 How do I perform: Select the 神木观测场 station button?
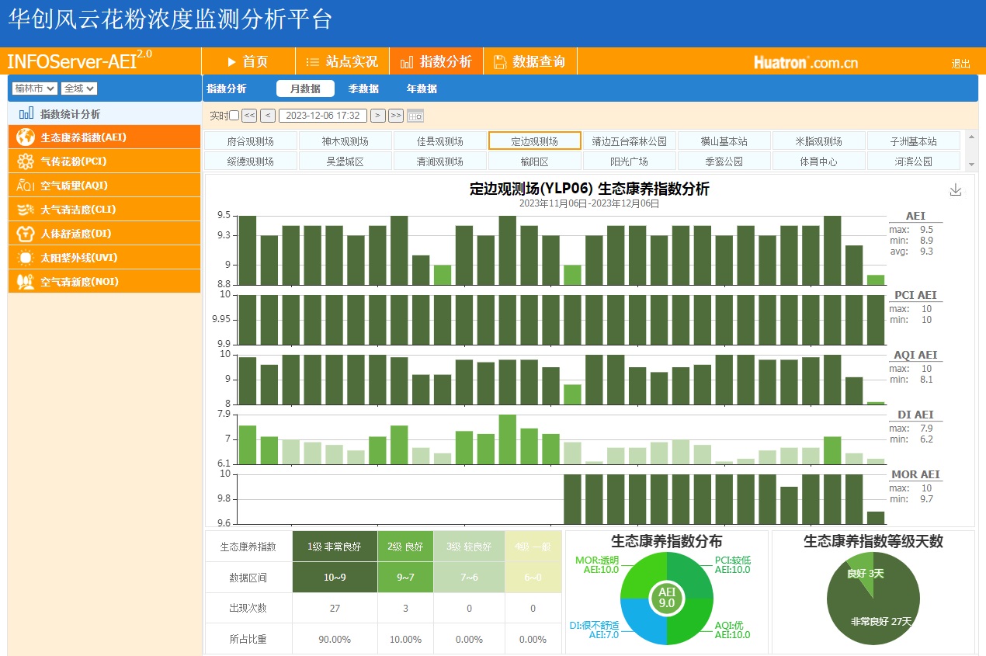click(345, 141)
